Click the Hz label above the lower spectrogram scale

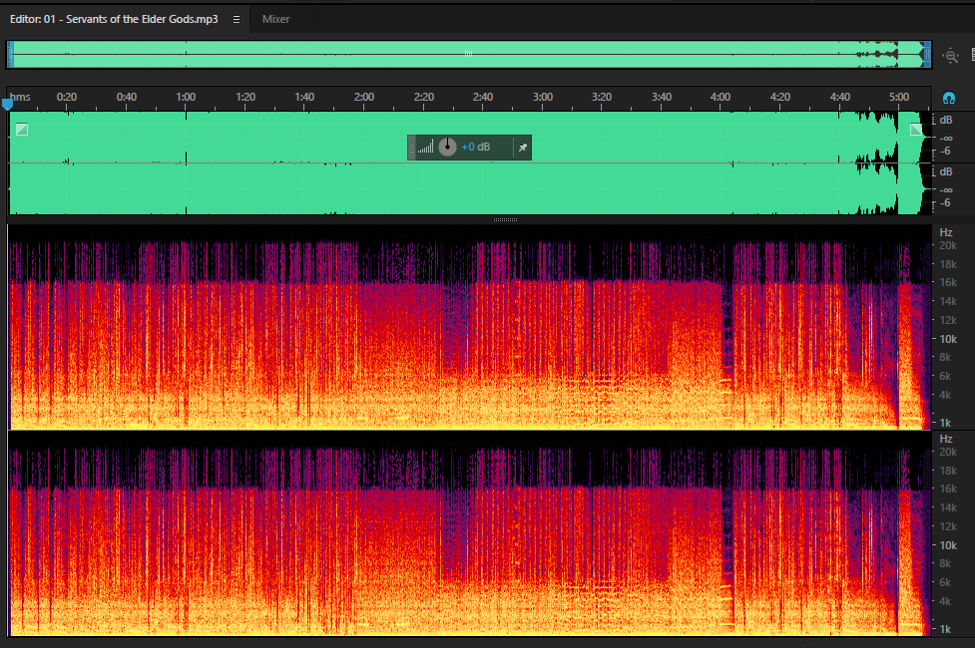click(x=946, y=439)
